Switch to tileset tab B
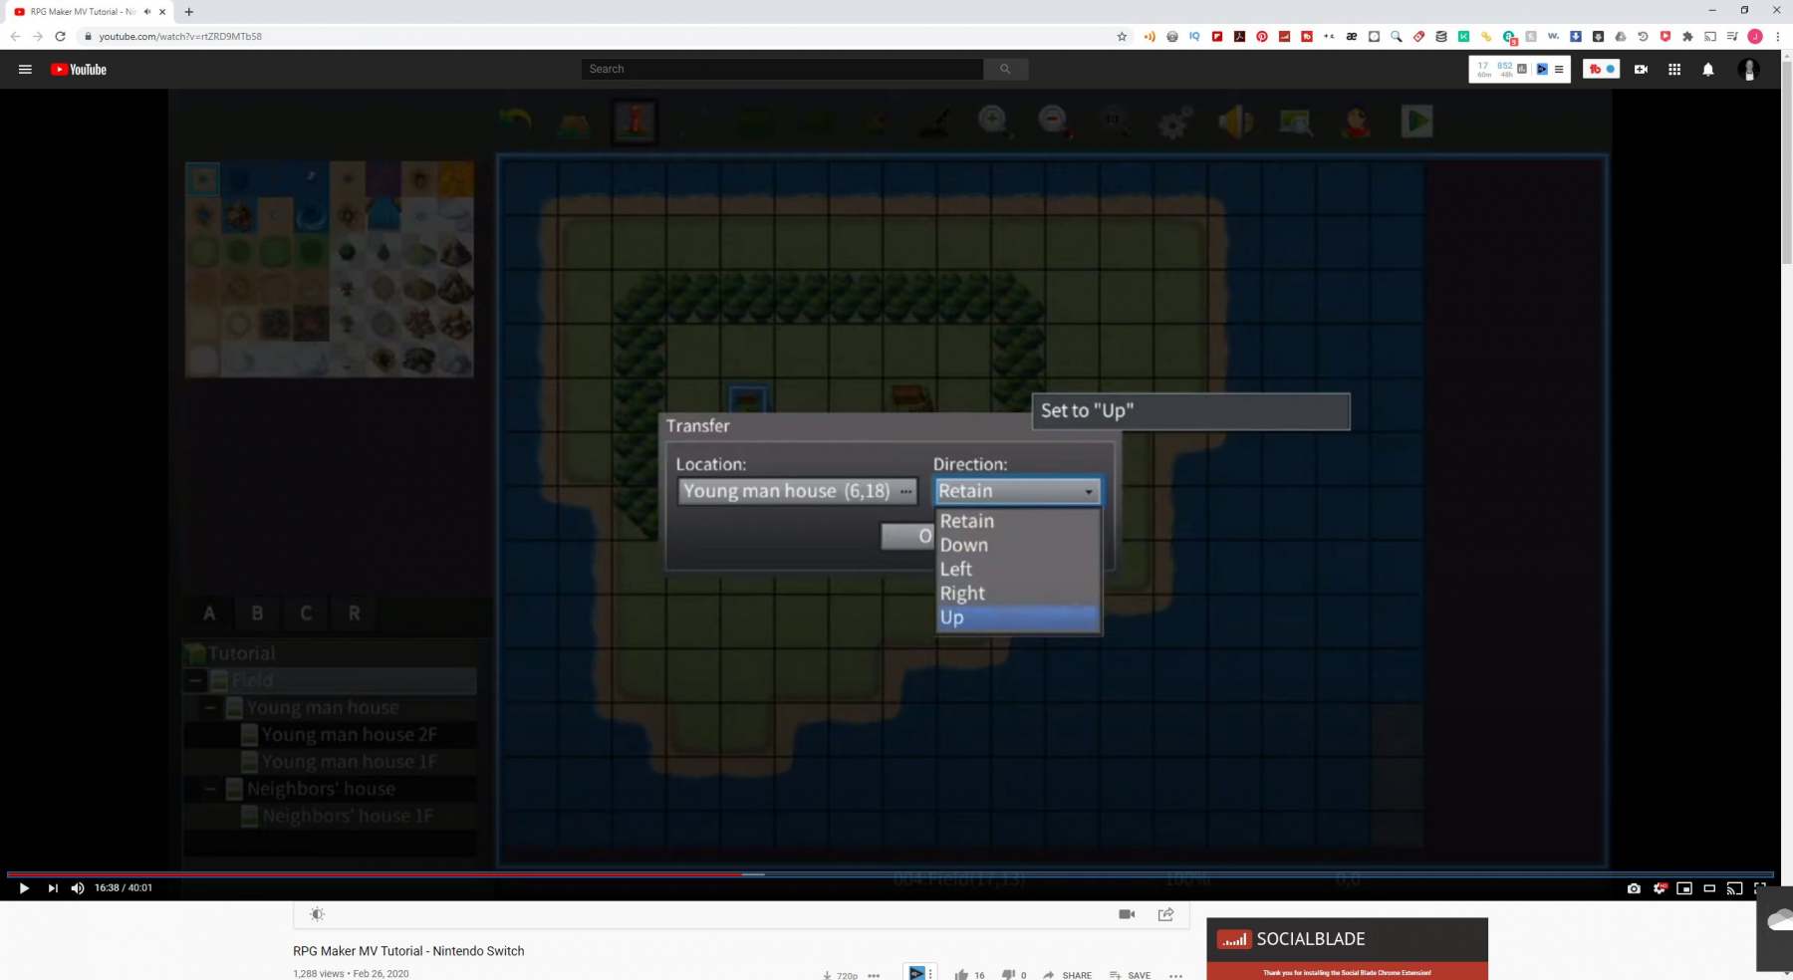This screenshot has width=1793, height=980. coord(258,613)
